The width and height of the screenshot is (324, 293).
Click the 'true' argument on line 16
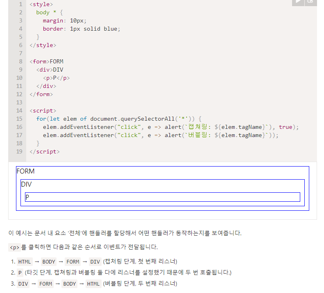pos(285,127)
